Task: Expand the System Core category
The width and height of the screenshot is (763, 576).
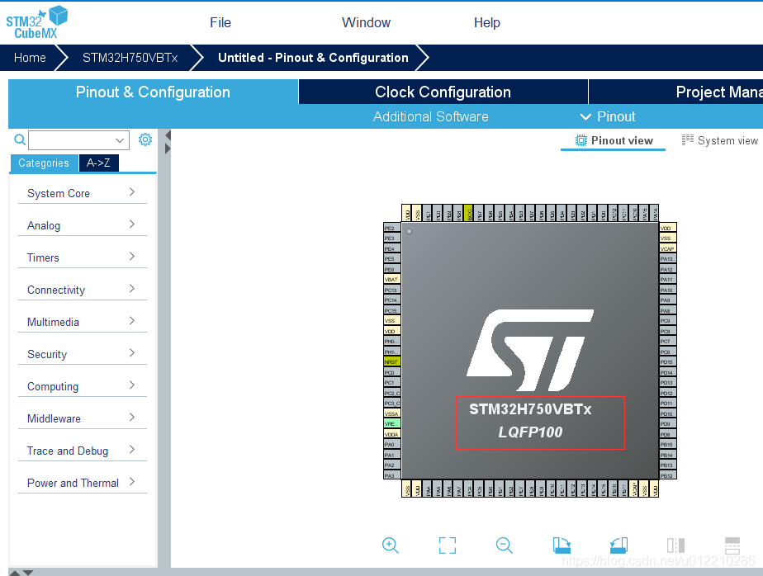Action: 83,193
